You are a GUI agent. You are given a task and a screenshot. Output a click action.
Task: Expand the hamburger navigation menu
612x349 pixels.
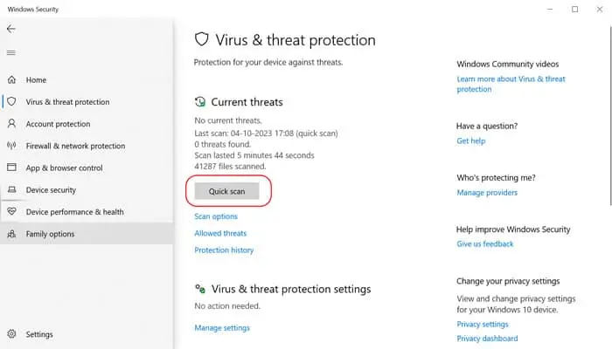click(x=10, y=52)
